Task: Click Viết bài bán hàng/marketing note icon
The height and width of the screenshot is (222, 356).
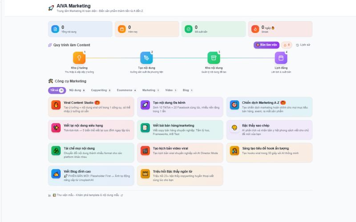Action: 145,128
